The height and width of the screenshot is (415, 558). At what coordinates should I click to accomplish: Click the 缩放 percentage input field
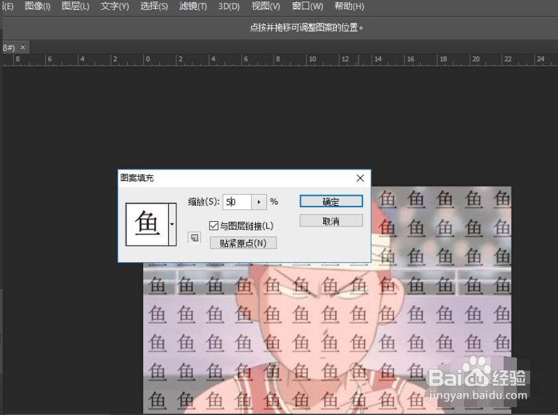[237, 202]
